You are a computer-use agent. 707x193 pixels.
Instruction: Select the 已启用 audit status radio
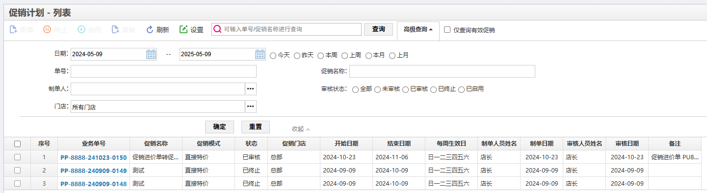[x=461, y=89]
